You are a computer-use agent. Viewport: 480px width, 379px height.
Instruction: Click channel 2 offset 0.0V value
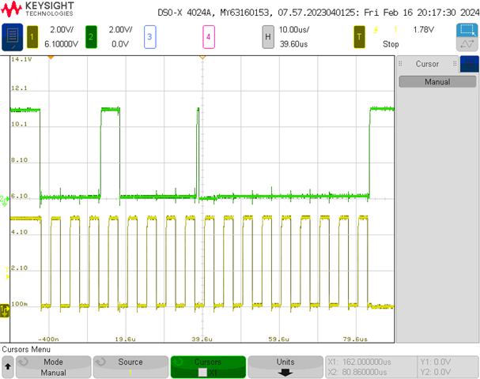tap(120, 44)
